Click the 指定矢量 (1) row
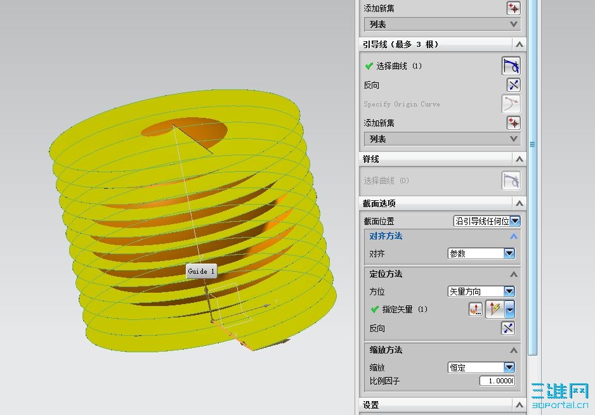Screen dimensions: 595x415 [x=399, y=309]
